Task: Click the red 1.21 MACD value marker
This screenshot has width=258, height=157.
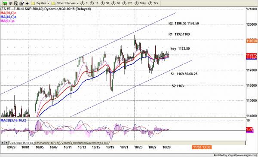Action: [x=249, y=129]
